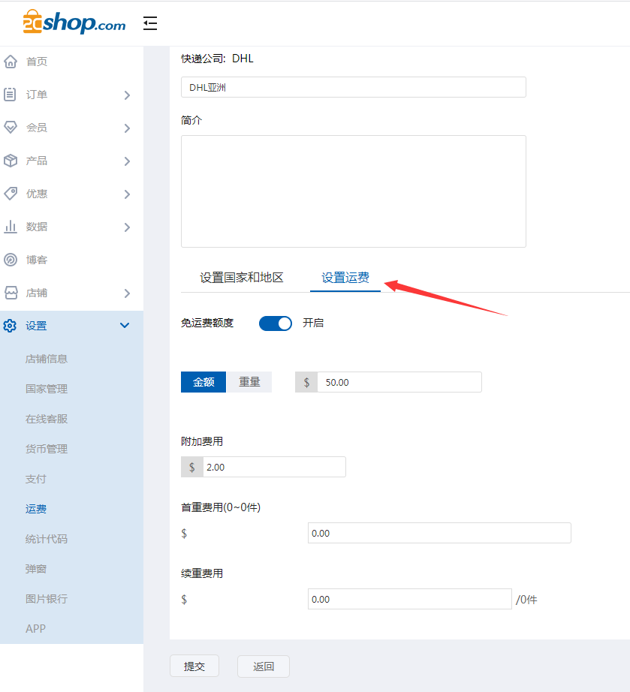Select the 重量 option button

(249, 382)
